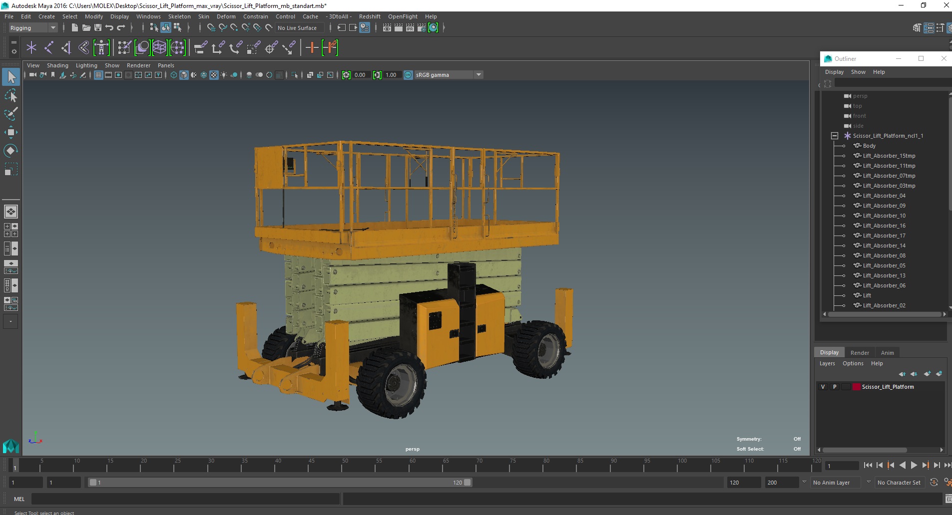Open Layers menu in layer editor
Viewport: 952px width, 515px height.
click(827, 363)
